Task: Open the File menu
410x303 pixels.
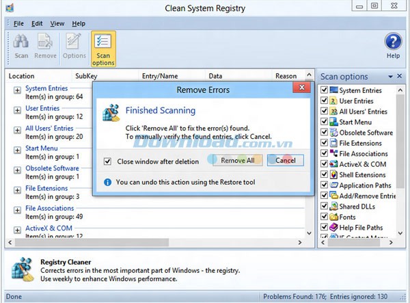Action: (18, 23)
